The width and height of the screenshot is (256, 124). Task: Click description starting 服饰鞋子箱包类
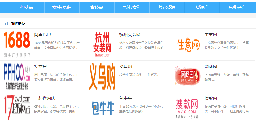(227, 109)
